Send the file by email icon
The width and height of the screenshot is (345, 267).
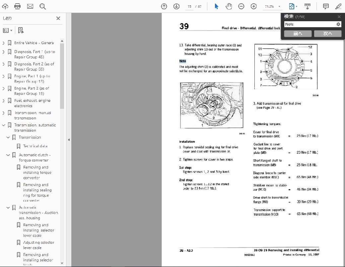pyautogui.click(x=30, y=6)
